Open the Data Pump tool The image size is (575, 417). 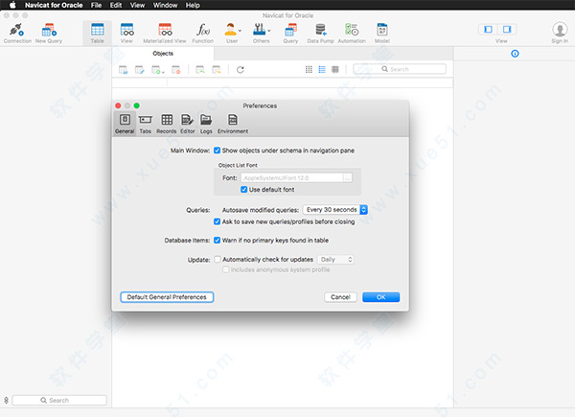[321, 33]
